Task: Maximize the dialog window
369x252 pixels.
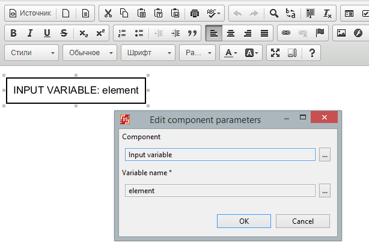Action: (303, 117)
